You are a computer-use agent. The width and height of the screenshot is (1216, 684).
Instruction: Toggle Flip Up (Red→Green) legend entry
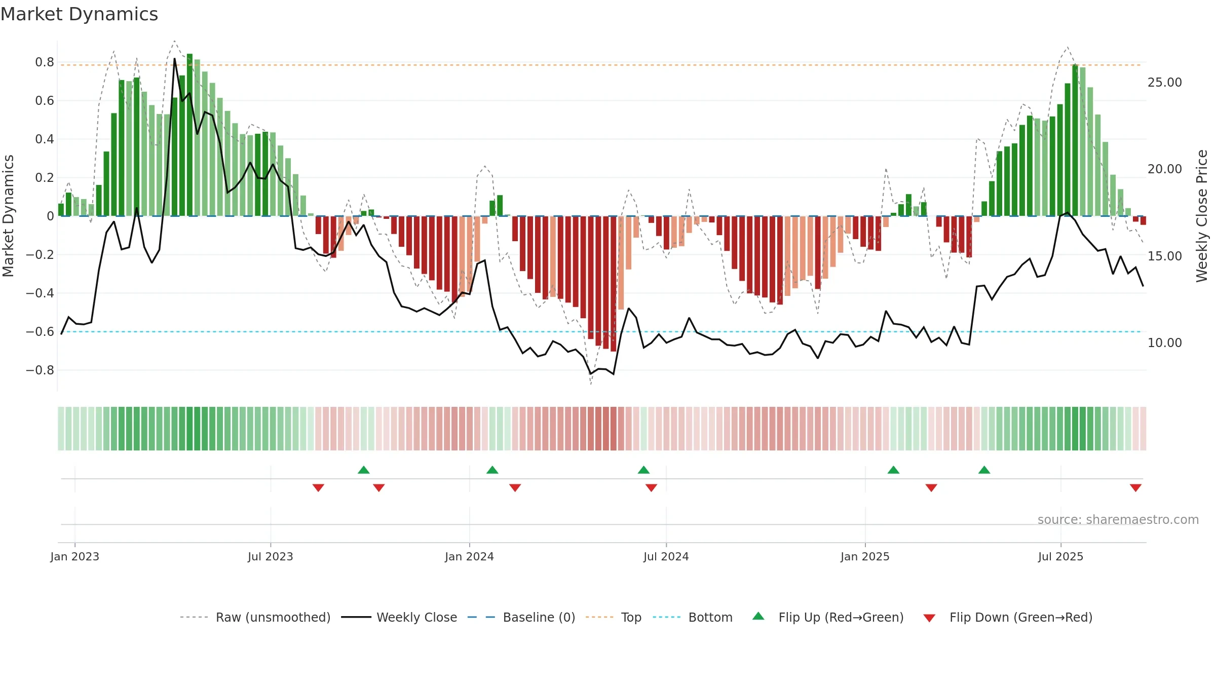tap(828, 617)
